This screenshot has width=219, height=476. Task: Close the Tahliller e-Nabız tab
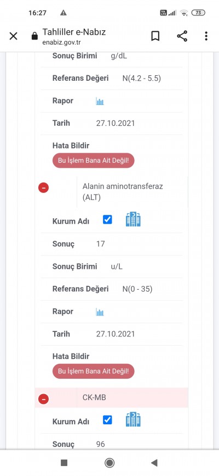[x=13, y=36]
